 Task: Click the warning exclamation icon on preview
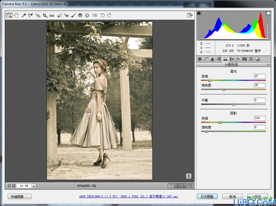(x=189, y=176)
